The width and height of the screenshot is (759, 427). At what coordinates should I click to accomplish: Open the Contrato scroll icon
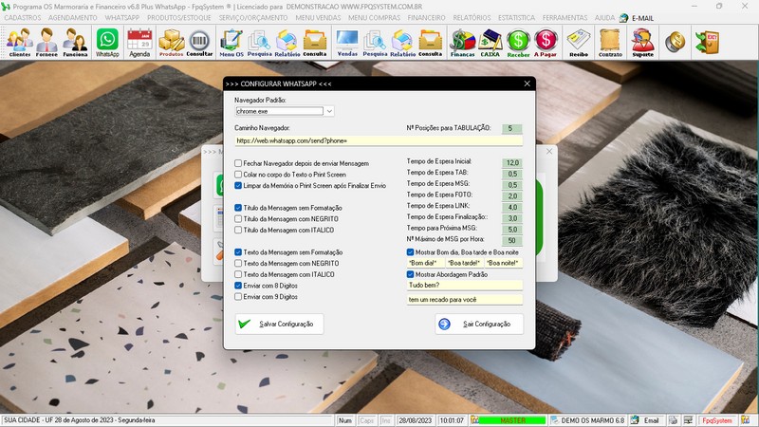pyautogui.click(x=610, y=43)
